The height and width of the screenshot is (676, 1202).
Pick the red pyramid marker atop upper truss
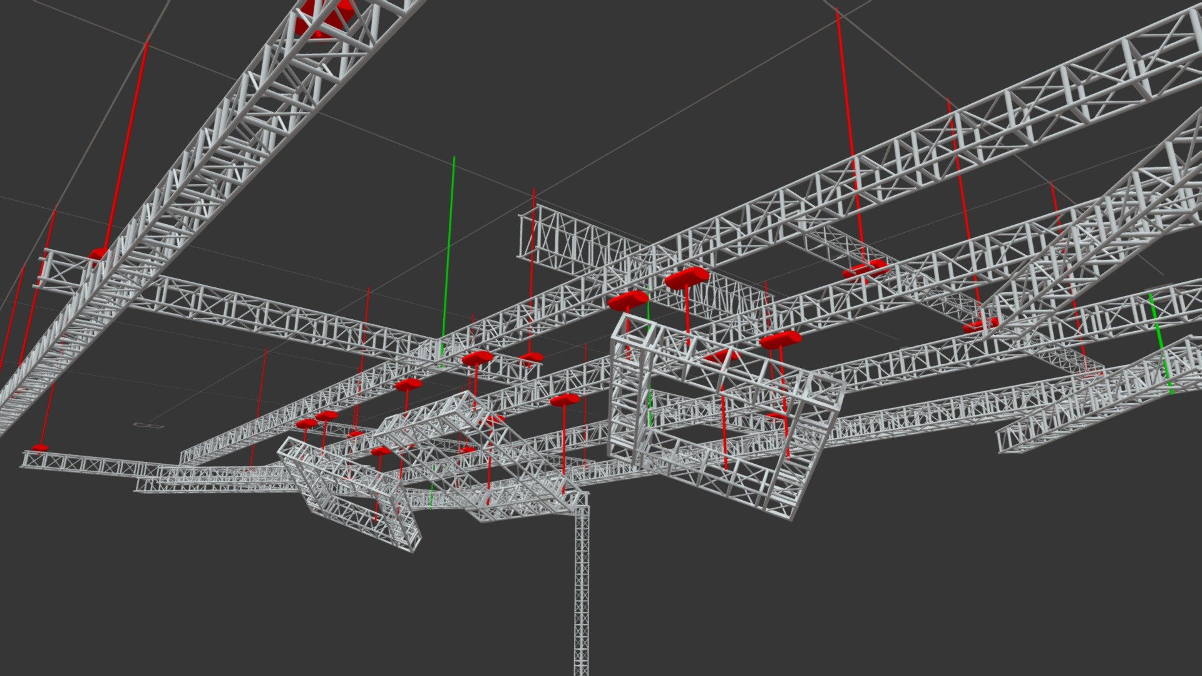tap(324, 18)
